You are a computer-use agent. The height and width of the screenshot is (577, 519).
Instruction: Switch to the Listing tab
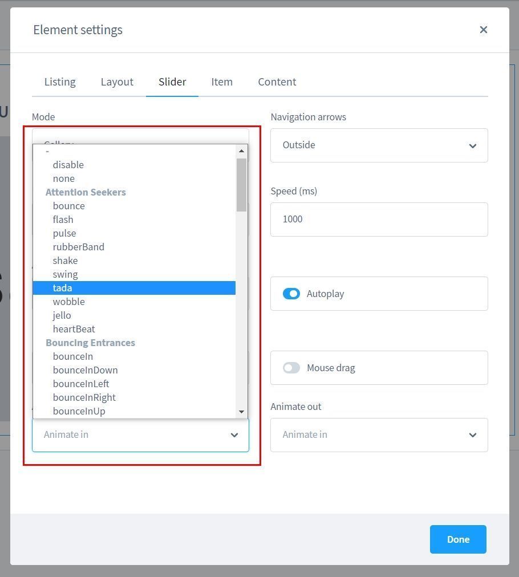click(60, 82)
